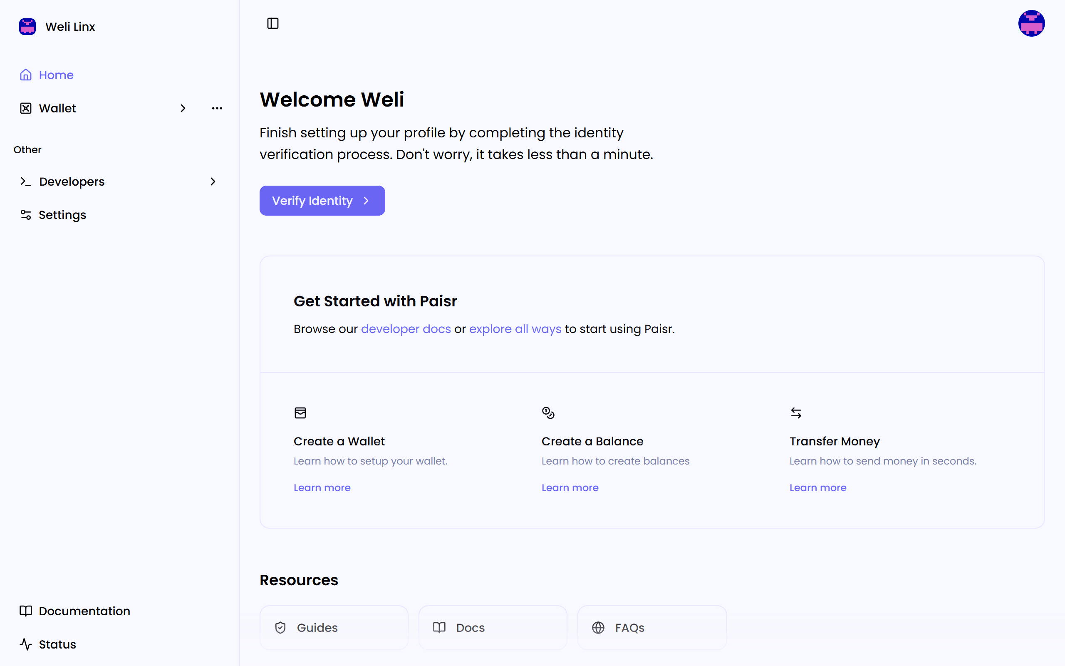The height and width of the screenshot is (666, 1065).
Task: Expand the Wallet submenu chevron
Action: [183, 108]
